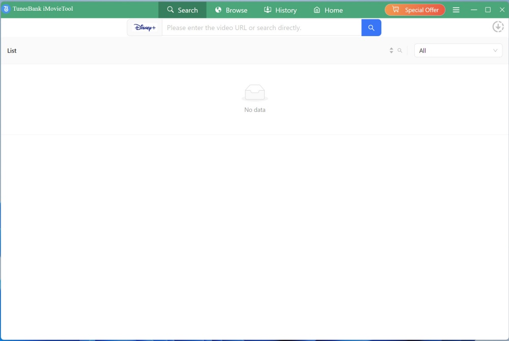Maximize the TunesBank window

pos(488,10)
